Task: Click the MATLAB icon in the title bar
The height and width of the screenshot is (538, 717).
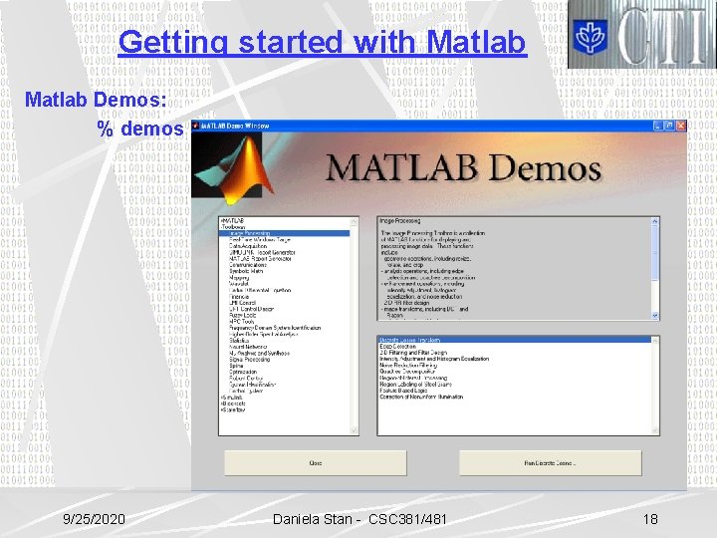Action: tap(196, 126)
